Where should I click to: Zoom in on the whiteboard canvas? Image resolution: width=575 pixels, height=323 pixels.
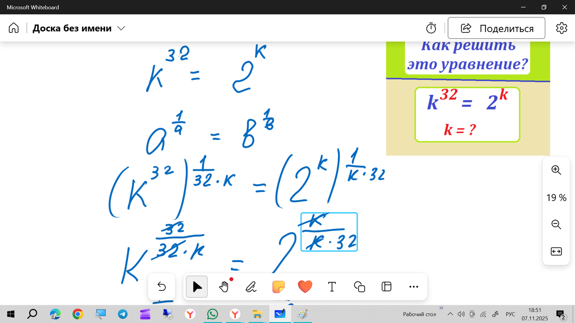point(556,170)
